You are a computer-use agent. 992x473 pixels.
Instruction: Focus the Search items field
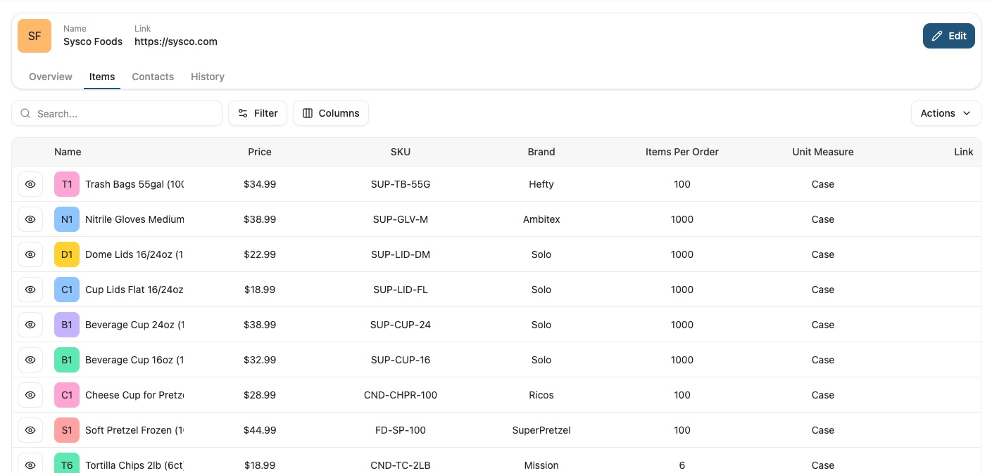pos(117,113)
